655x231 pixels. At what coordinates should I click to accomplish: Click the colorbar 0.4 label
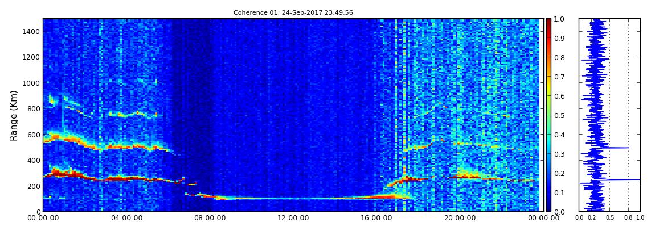559,135
